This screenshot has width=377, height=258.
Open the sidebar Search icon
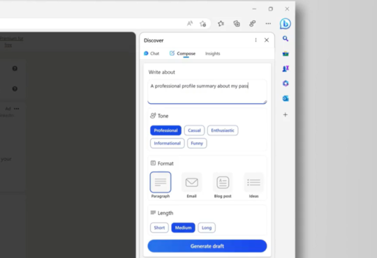[286, 38]
